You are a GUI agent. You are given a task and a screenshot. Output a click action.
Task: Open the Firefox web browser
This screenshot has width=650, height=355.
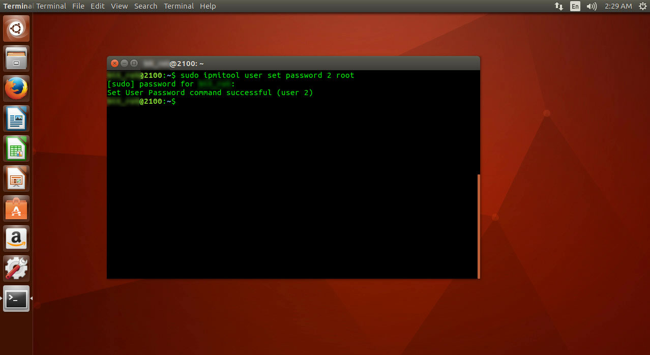(16, 88)
